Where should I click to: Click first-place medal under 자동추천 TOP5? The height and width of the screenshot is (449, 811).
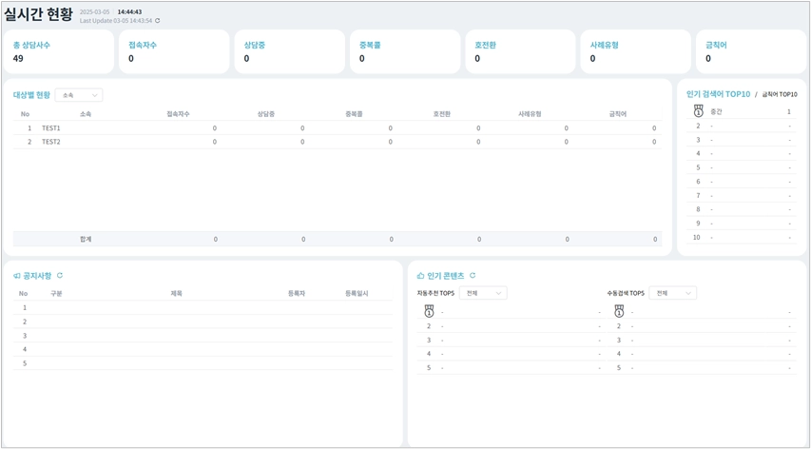[x=429, y=311]
